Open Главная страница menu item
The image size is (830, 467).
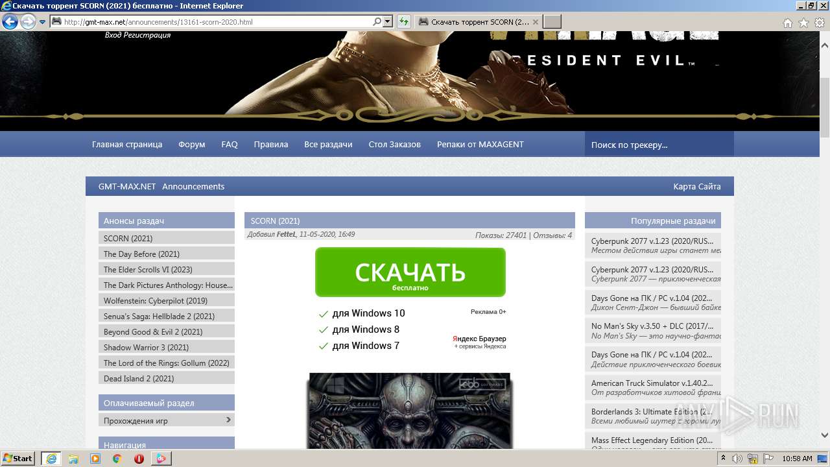click(127, 144)
